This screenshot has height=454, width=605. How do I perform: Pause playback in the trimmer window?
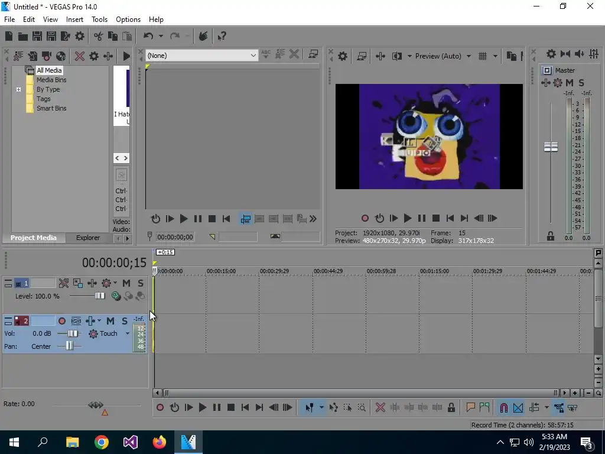pyautogui.click(x=197, y=219)
